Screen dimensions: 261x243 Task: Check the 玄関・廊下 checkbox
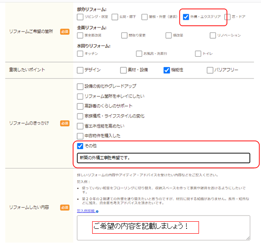(115, 17)
